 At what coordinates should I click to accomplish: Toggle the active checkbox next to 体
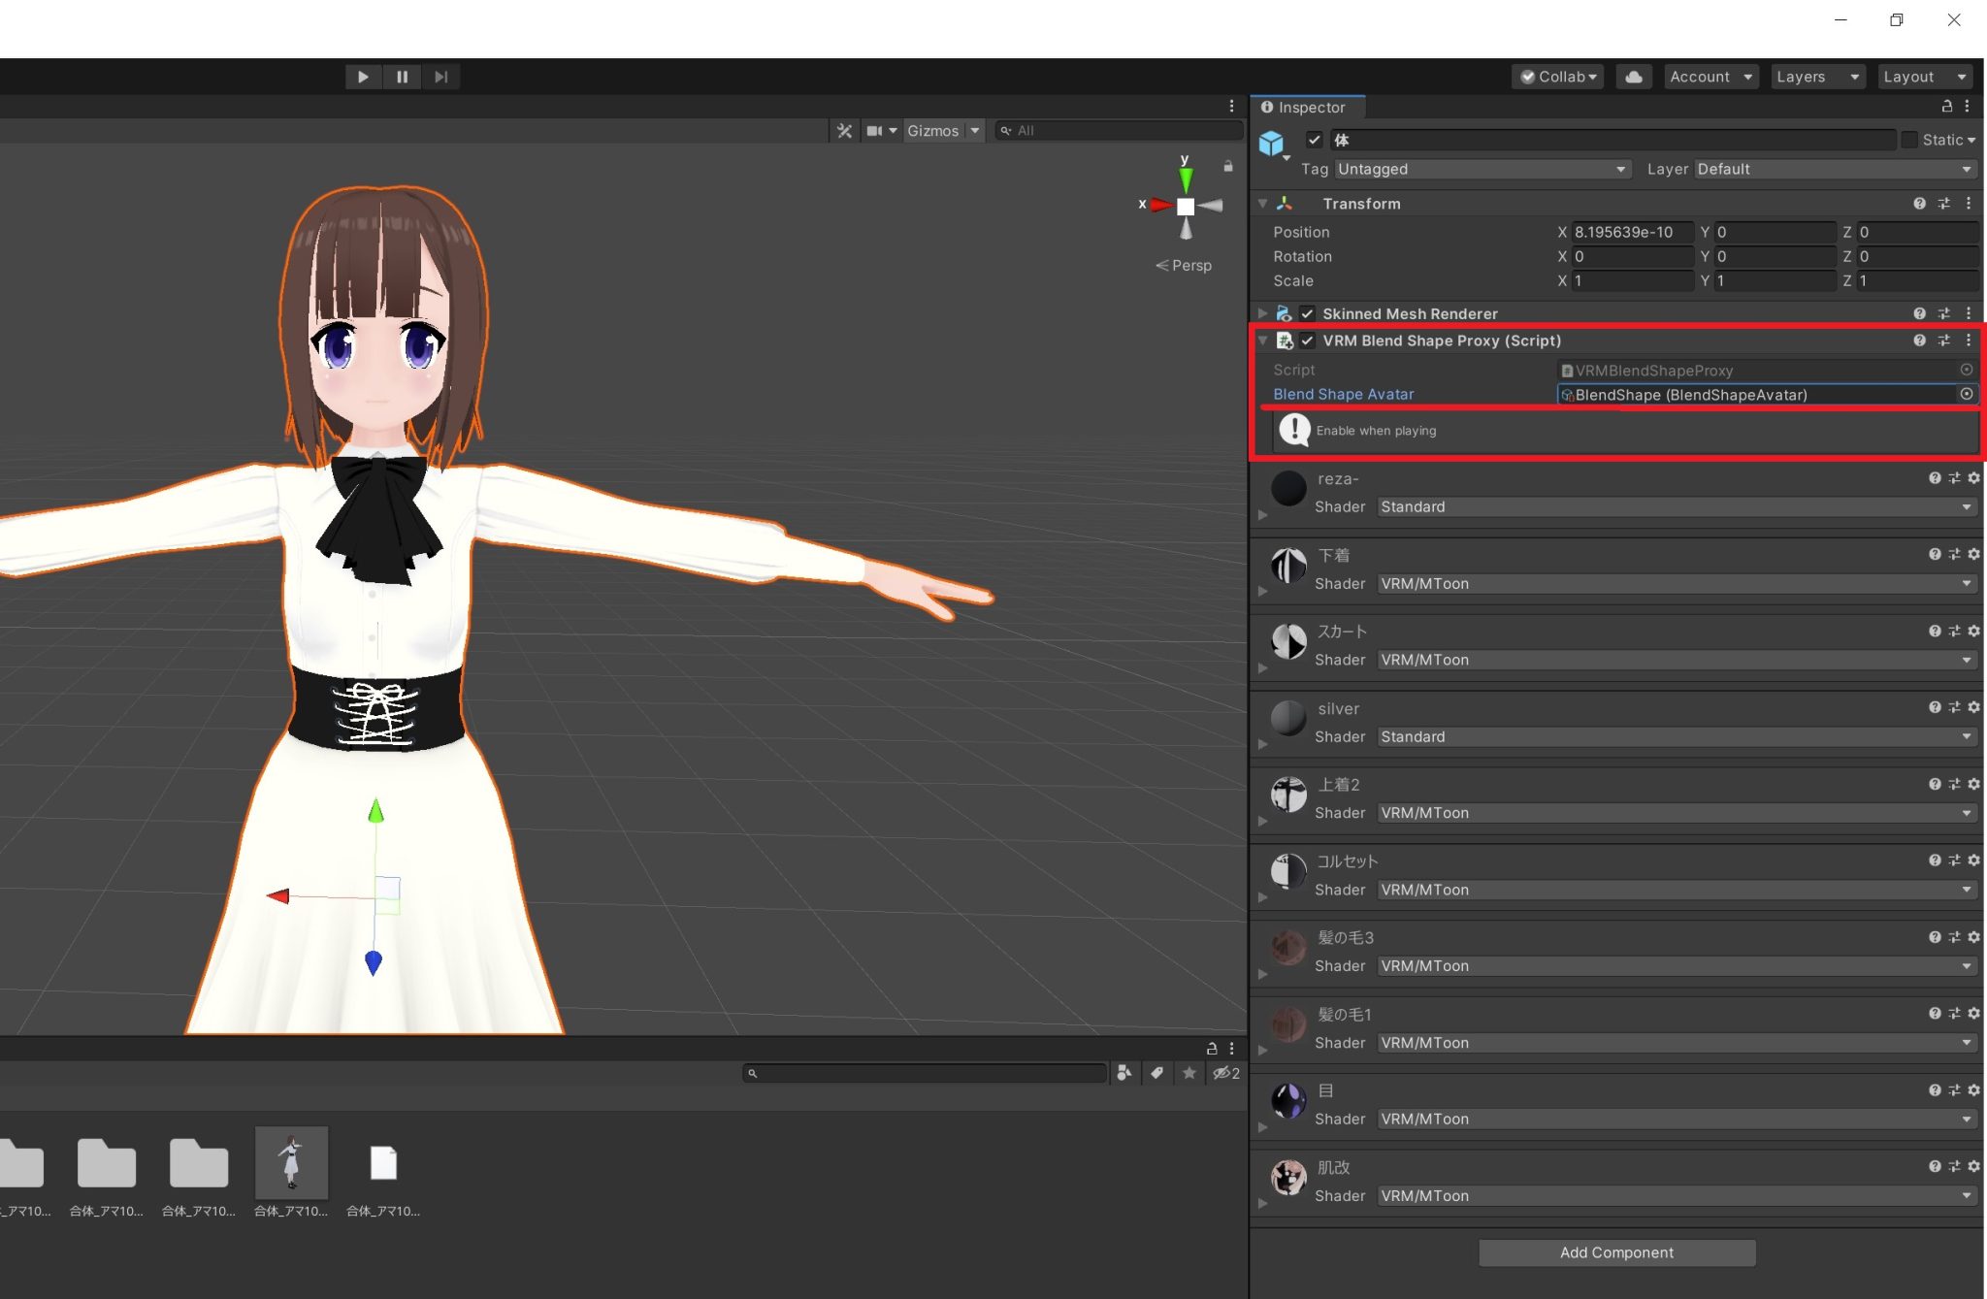point(1316,140)
